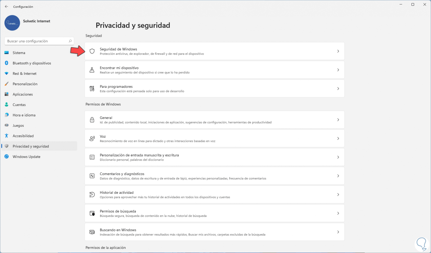Click the Solvetic profile avatar picture

coord(12,23)
